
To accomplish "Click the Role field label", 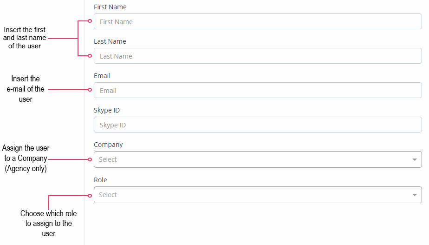I will click(x=100, y=180).
